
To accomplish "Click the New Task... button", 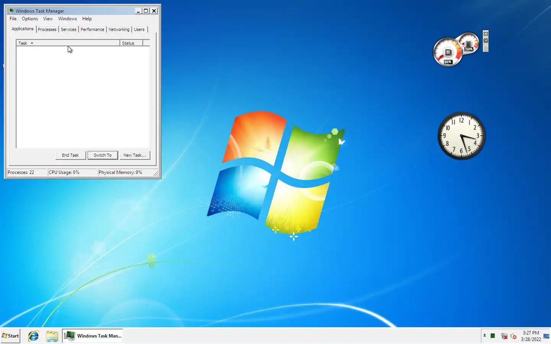I will pos(135,155).
